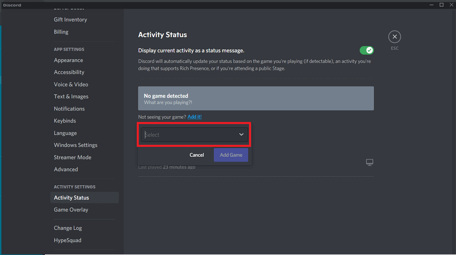This screenshot has width=456, height=255.
Task: Minimize the Discord window
Action: pos(432,5)
